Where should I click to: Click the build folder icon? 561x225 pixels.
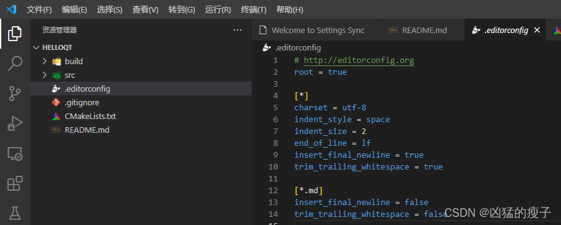(57, 62)
